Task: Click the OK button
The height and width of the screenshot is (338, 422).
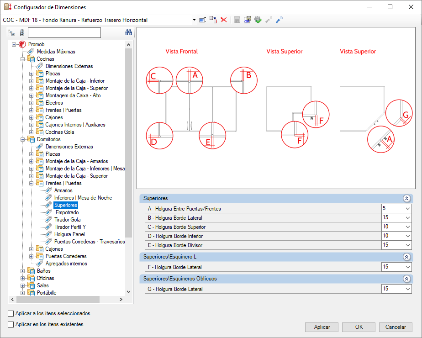Action: pyautogui.click(x=359, y=327)
